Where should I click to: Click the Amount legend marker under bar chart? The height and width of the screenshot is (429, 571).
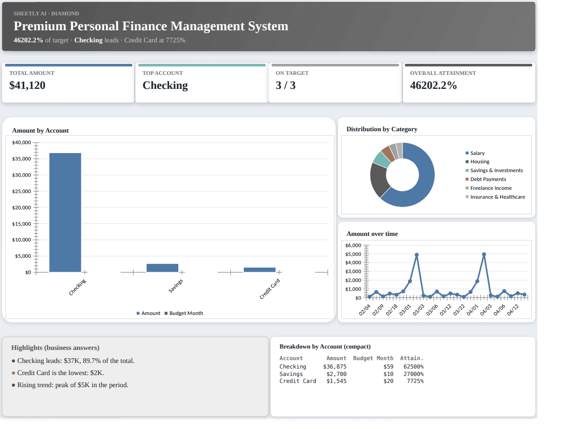(138, 313)
